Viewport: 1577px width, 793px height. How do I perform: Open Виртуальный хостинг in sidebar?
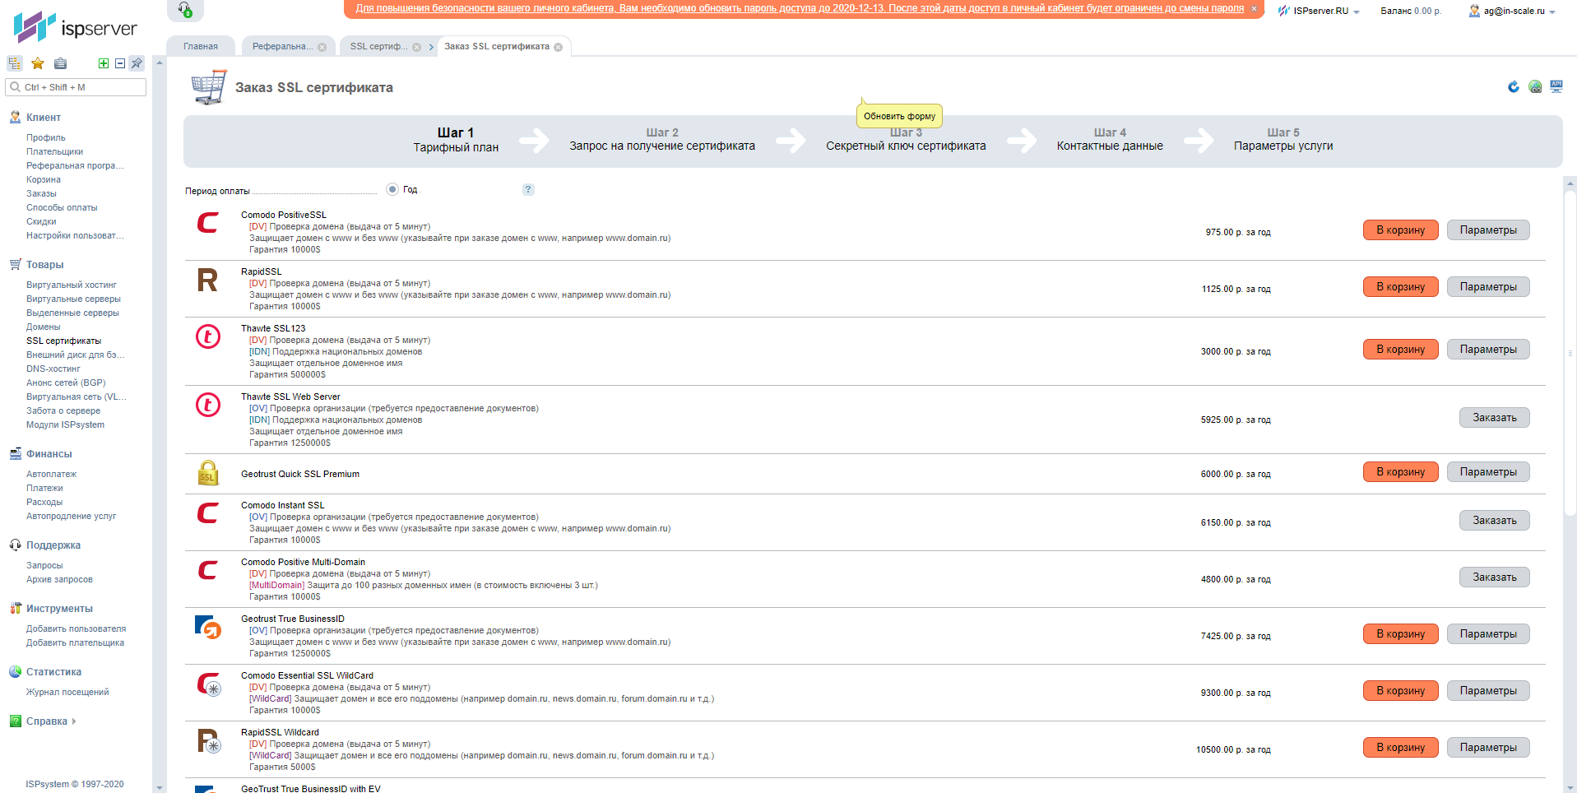(x=72, y=285)
